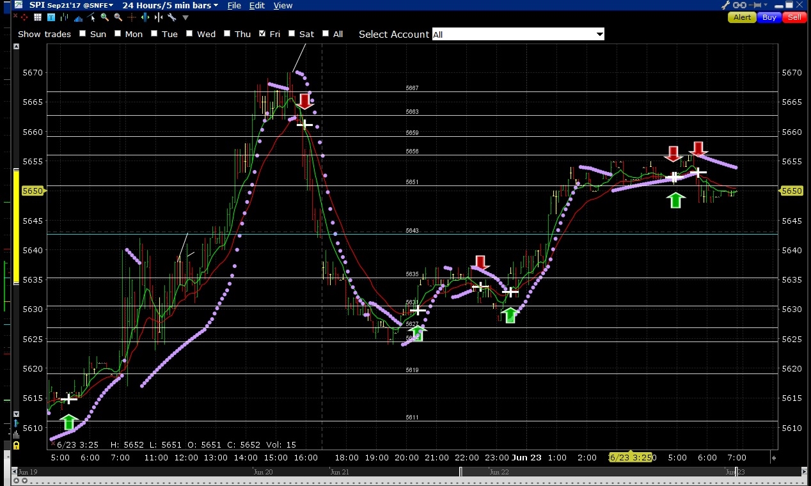Click the bottom scrollbar thumb
This screenshot has height=486, width=811.
pyautogui.click(x=598, y=472)
